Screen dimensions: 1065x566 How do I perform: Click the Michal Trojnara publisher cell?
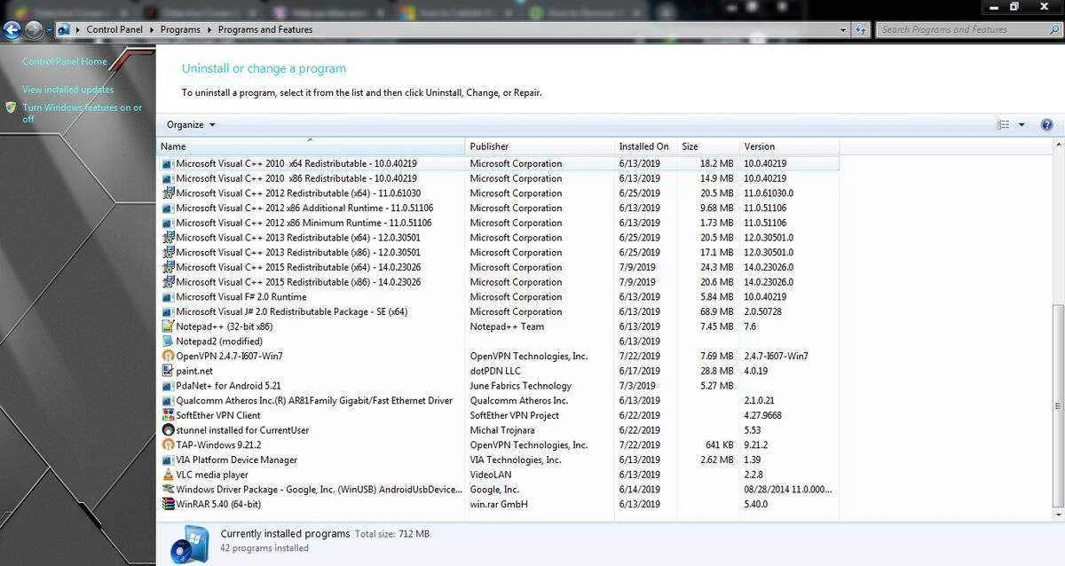pos(503,430)
